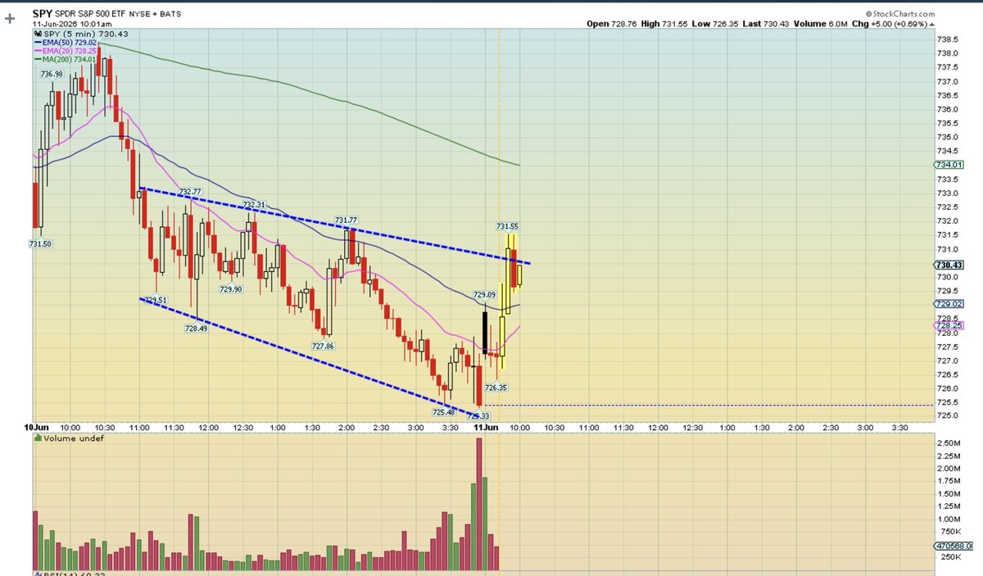Click the 728.25 EMA tag on the right axis
983x576 pixels.
click(948, 325)
